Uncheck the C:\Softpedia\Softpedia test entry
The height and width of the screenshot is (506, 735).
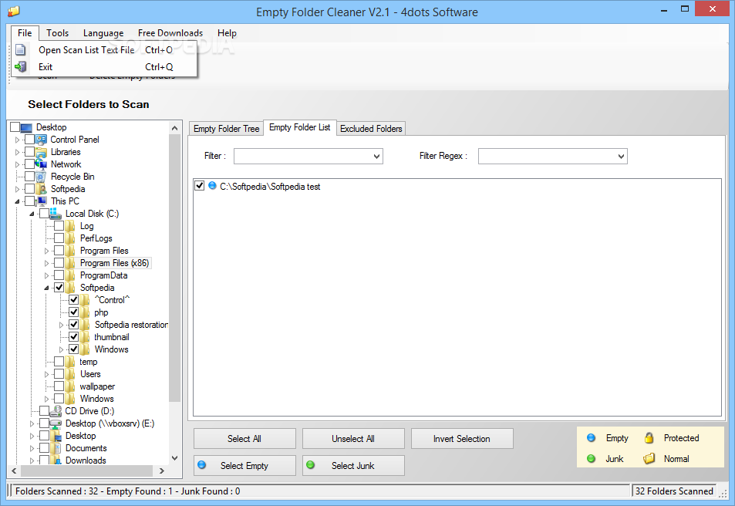pos(199,186)
